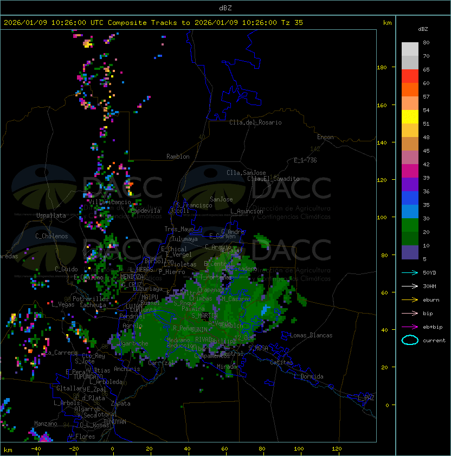Click the 'Tz 35' header value
The image size is (451, 456).
pyautogui.click(x=292, y=23)
